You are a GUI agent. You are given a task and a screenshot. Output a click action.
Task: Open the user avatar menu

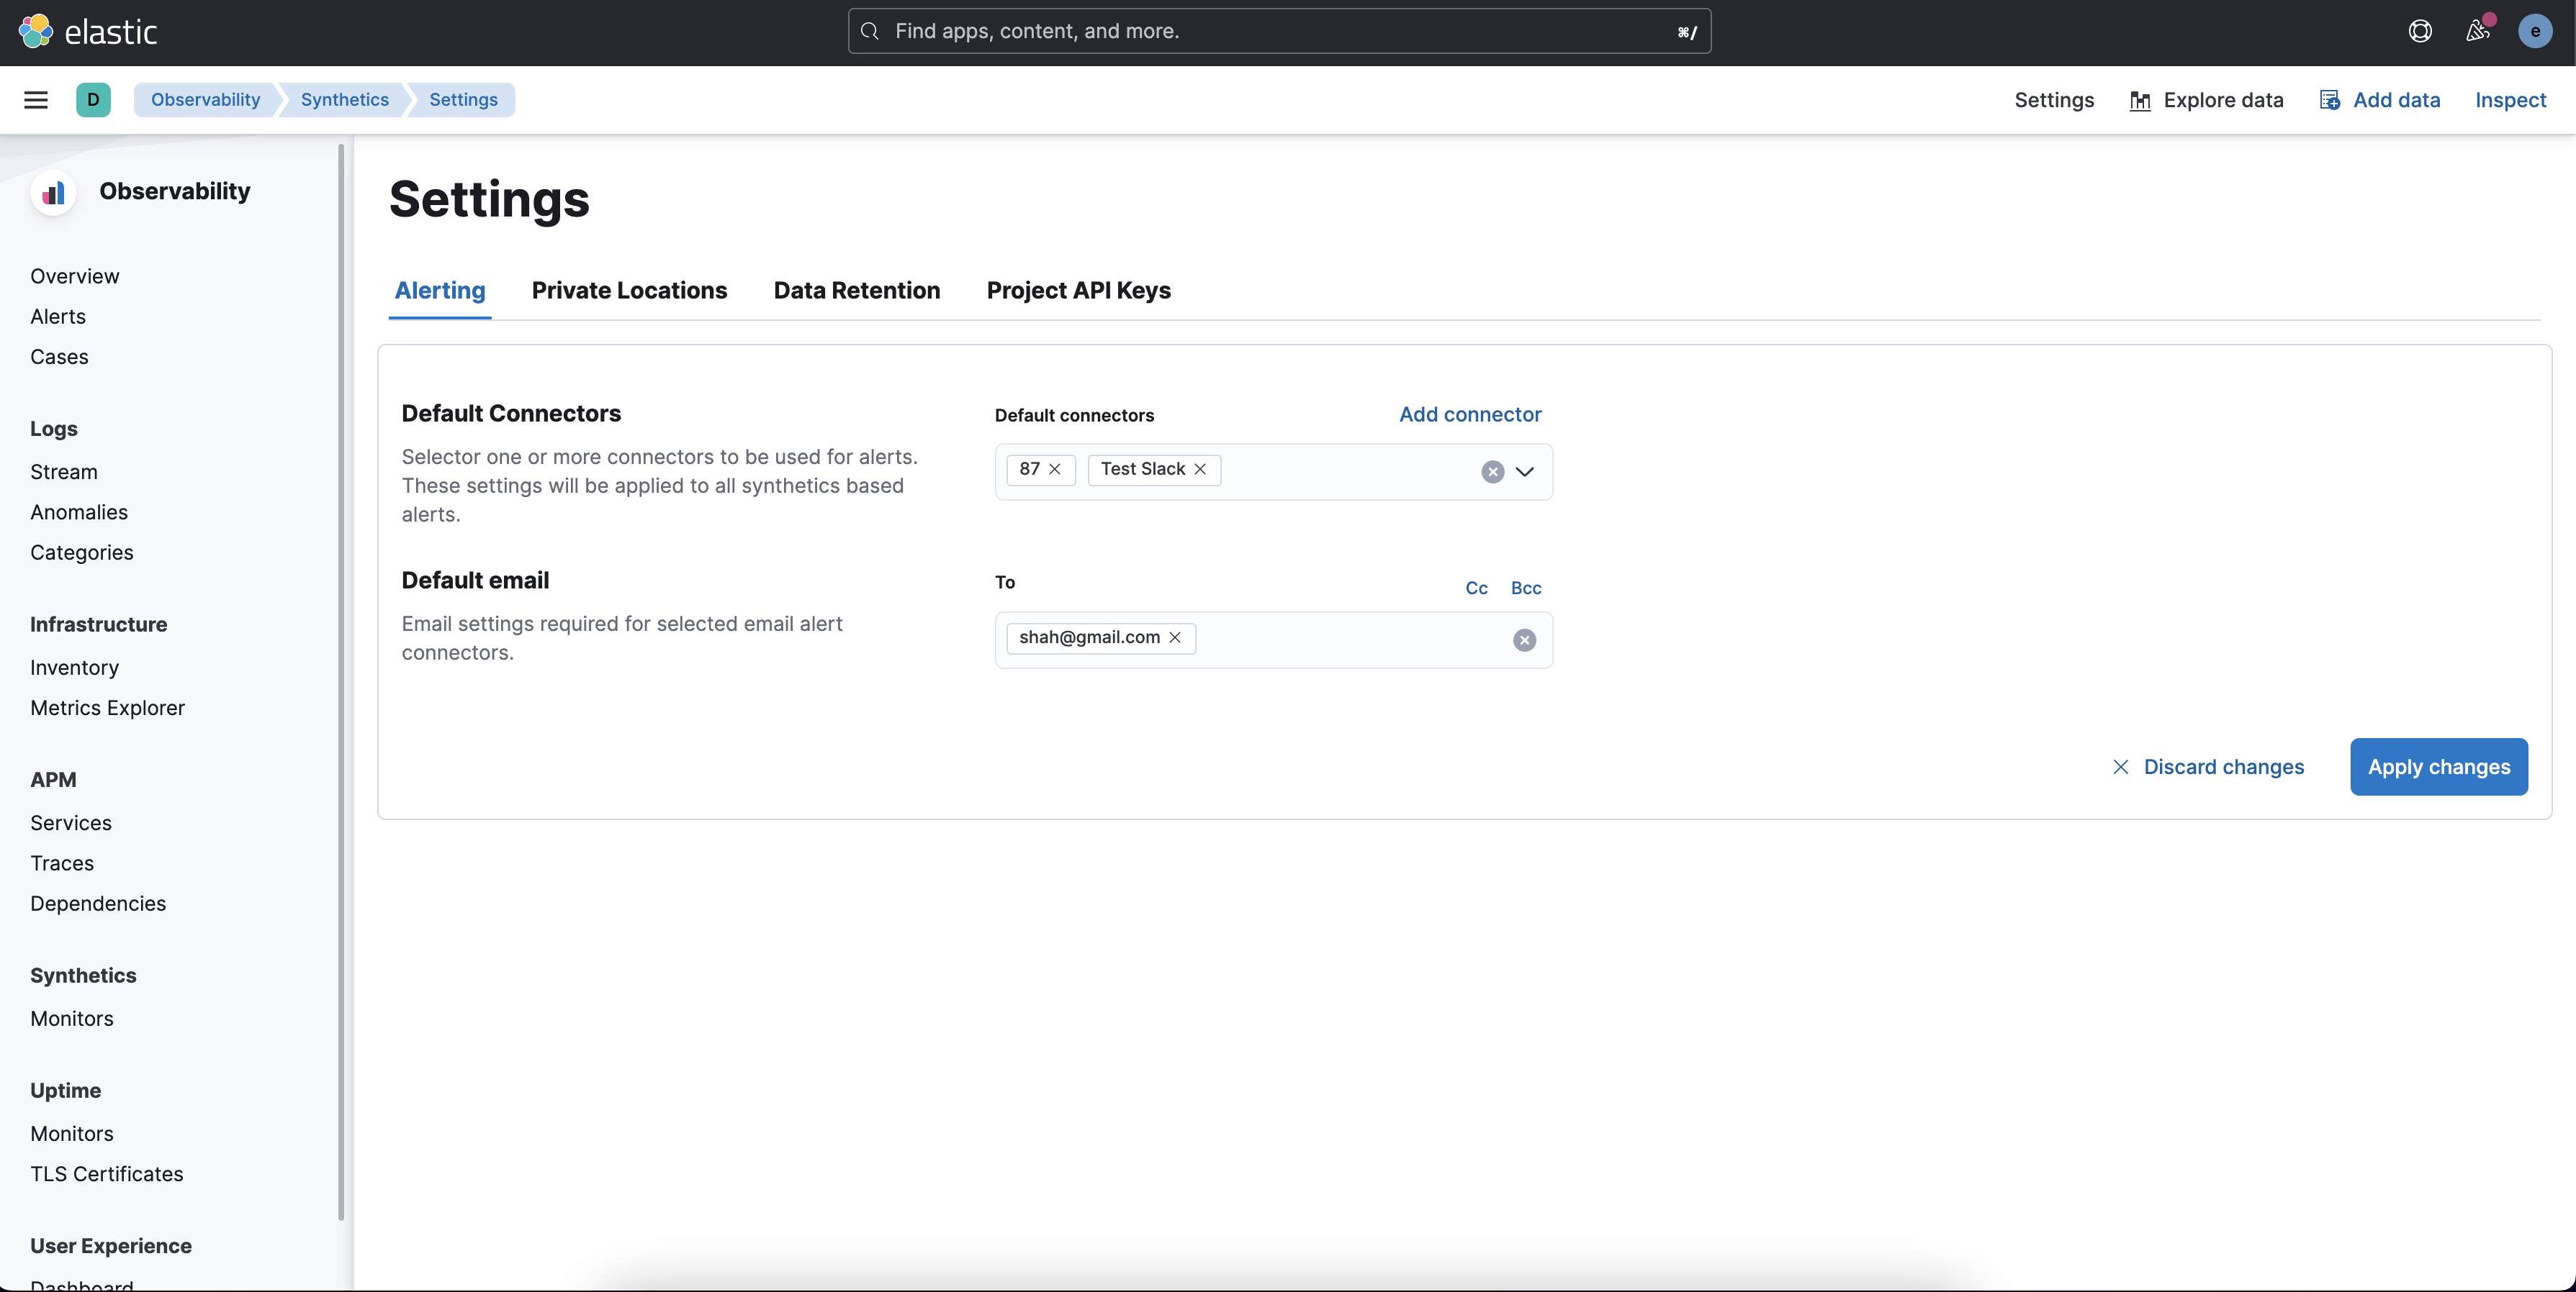[2534, 32]
